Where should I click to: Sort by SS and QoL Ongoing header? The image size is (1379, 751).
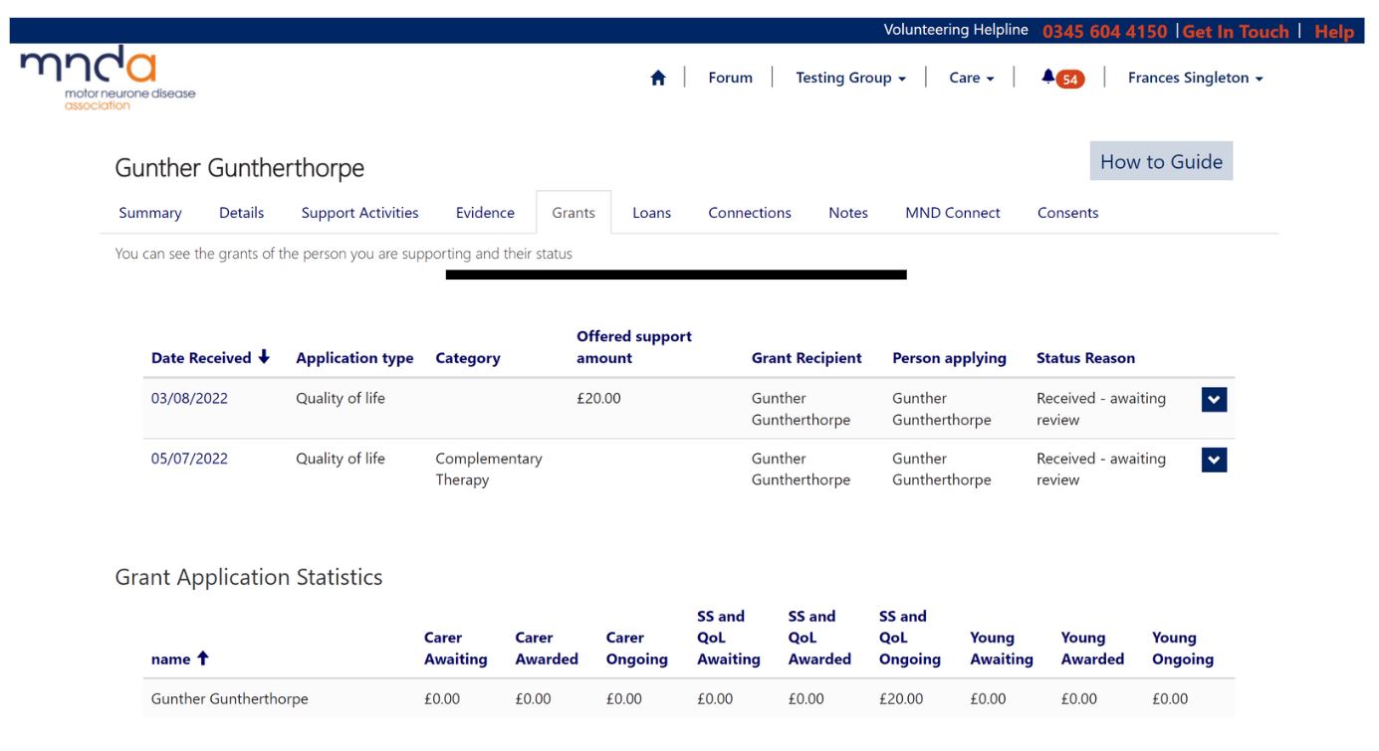[x=910, y=638]
